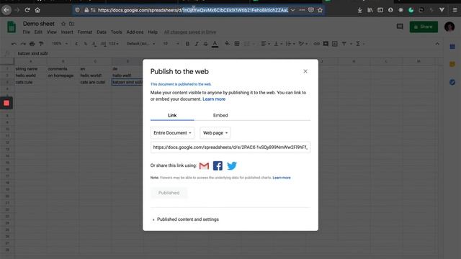Click the insert link icon

(316, 44)
